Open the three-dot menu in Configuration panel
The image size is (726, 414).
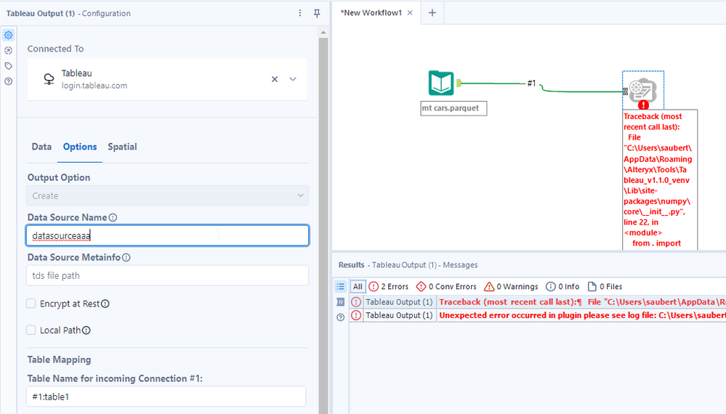300,13
